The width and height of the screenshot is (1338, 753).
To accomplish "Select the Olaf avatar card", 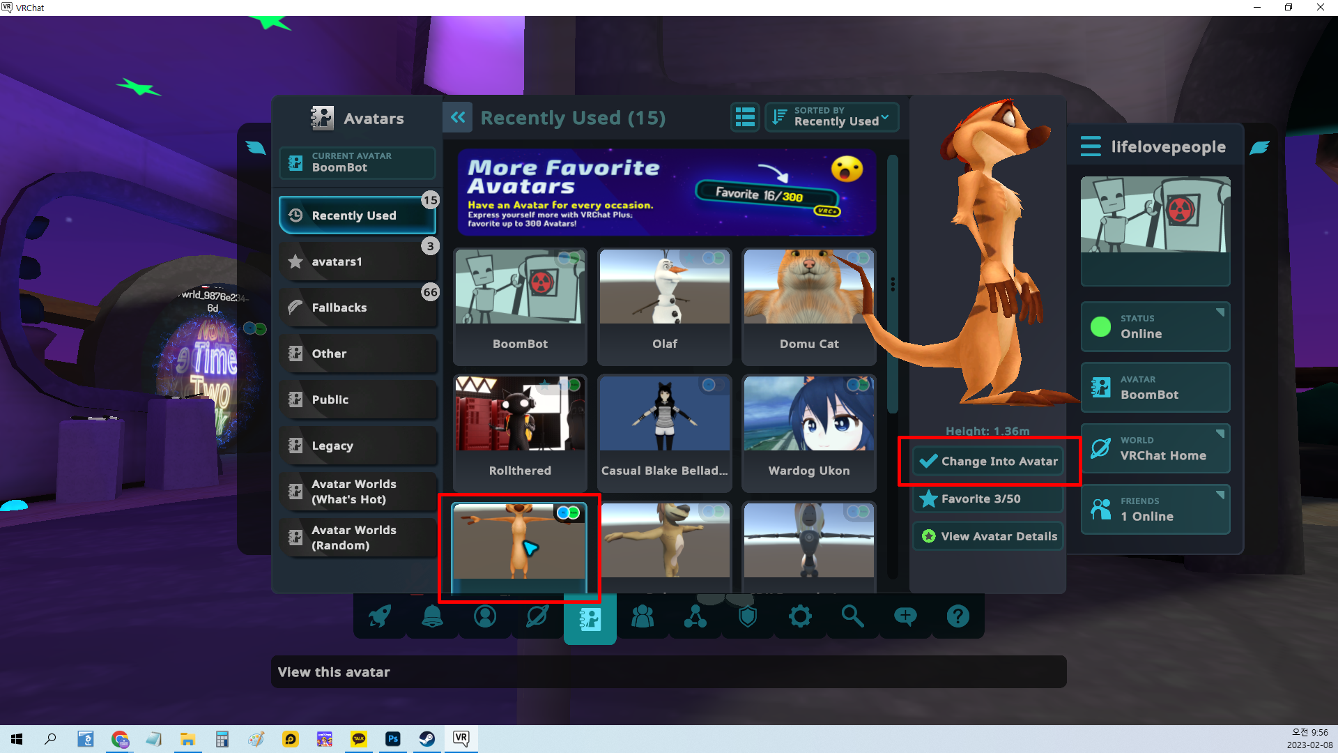I will click(665, 307).
